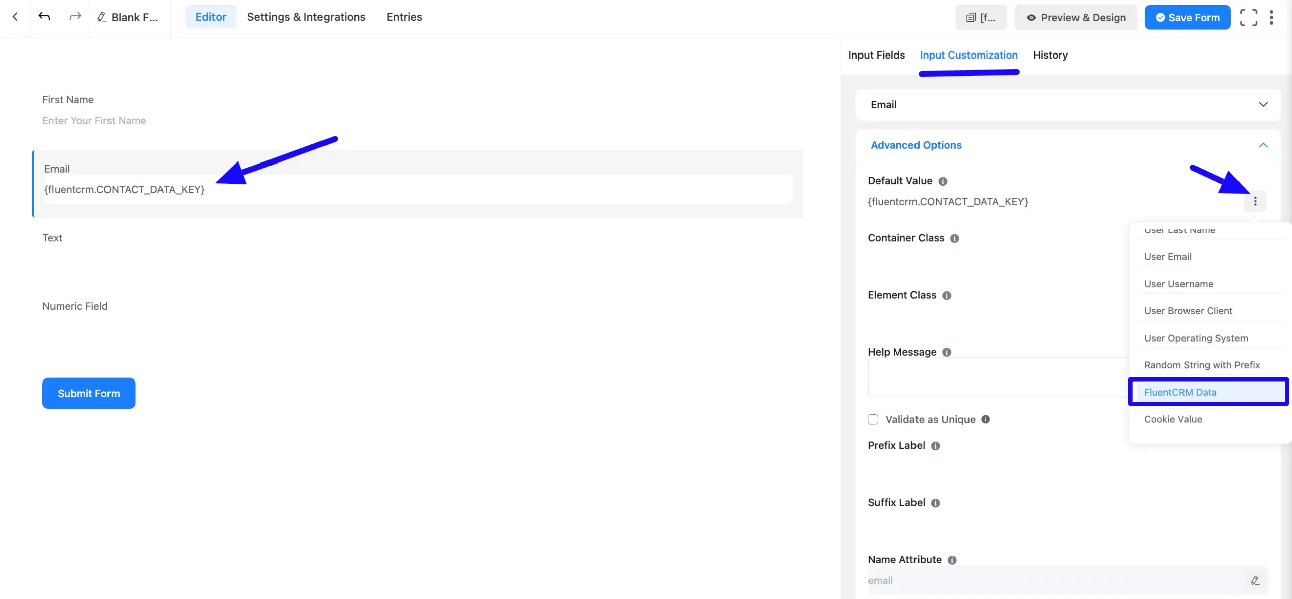The image size is (1292, 599).
Task: Select the Text field in form canvas
Action: [418, 252]
